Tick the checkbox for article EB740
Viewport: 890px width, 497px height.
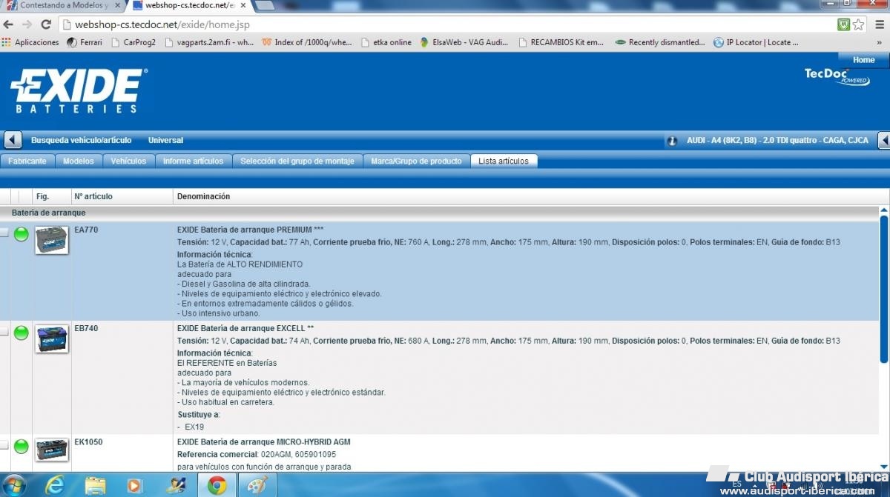point(4,332)
